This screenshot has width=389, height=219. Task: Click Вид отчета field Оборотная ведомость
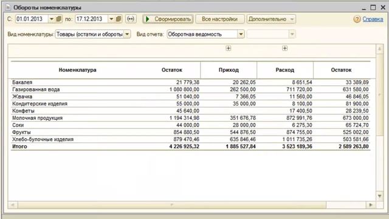[x=202, y=34]
